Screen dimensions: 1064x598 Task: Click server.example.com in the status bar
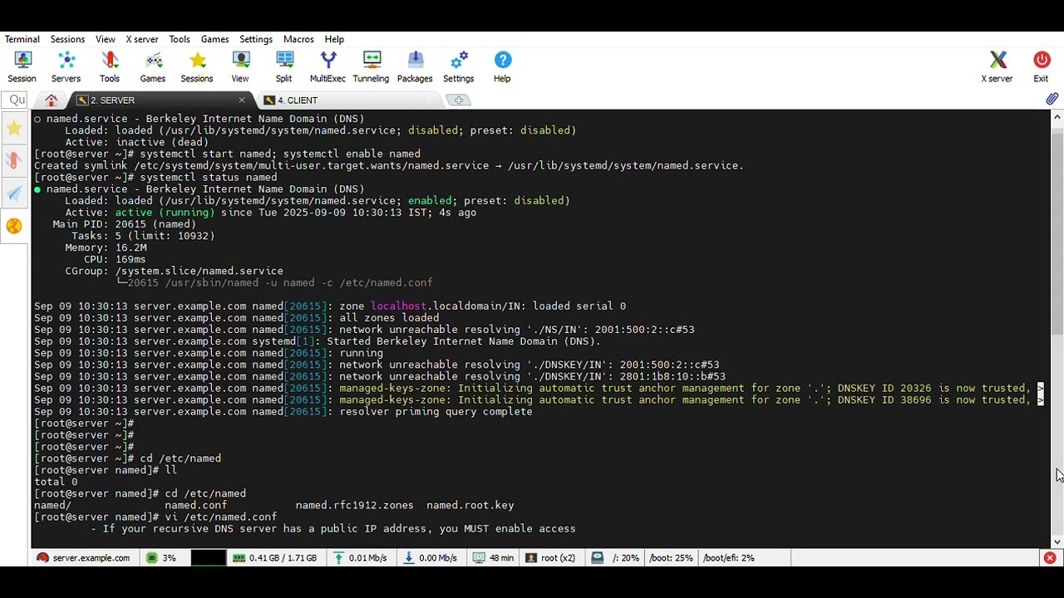pos(83,558)
